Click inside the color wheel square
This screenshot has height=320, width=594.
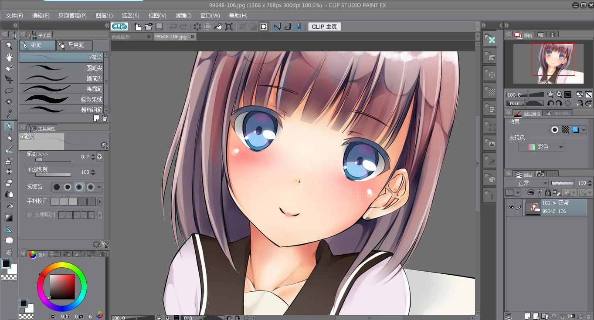click(x=62, y=286)
